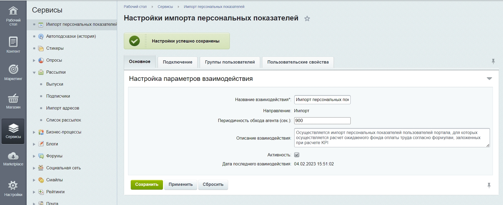503x205 pixels.
Task: Select Импорт адресов in the sidebar
Action: point(63,108)
